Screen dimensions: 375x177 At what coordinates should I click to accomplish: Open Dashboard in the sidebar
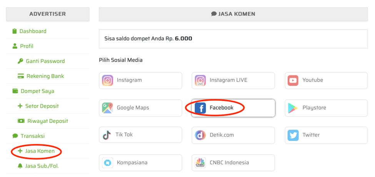pyautogui.click(x=29, y=31)
